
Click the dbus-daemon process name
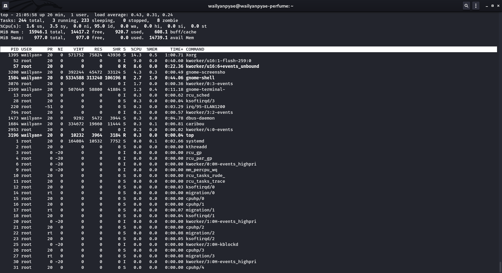tap(200, 118)
